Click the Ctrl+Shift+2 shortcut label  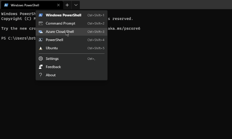click(96, 23)
